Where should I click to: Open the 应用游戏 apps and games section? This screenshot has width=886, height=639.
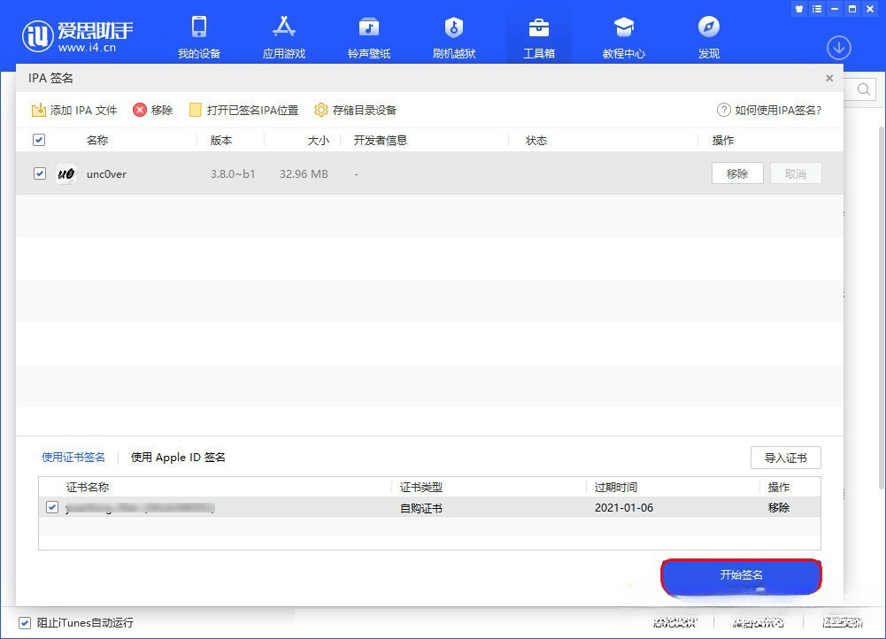[283, 35]
